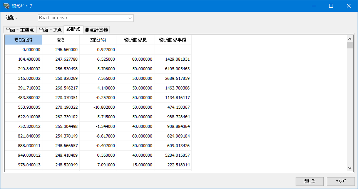Select cell 391.710002
This screenshot has width=358, height=189.
pos(23,88)
